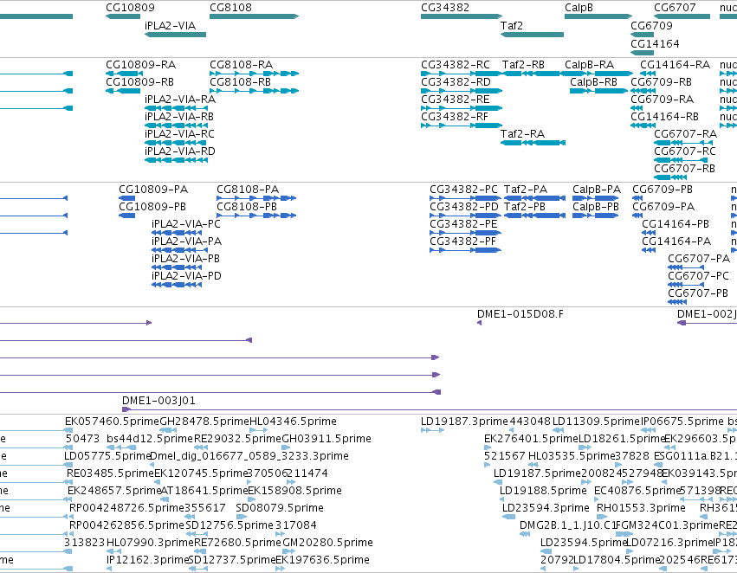Click EST HL04346.5prime
The image size is (737, 573).
(259, 430)
